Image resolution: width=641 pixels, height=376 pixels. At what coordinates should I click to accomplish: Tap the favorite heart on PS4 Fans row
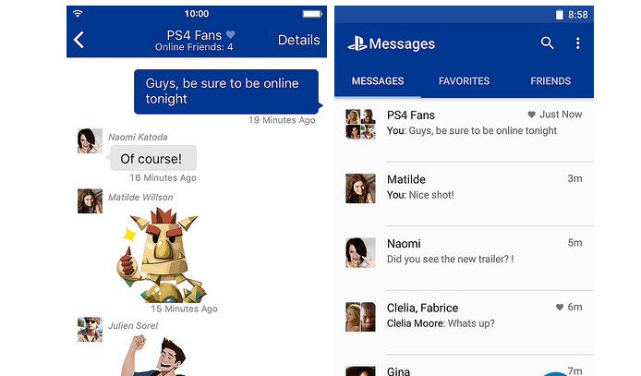click(x=531, y=115)
